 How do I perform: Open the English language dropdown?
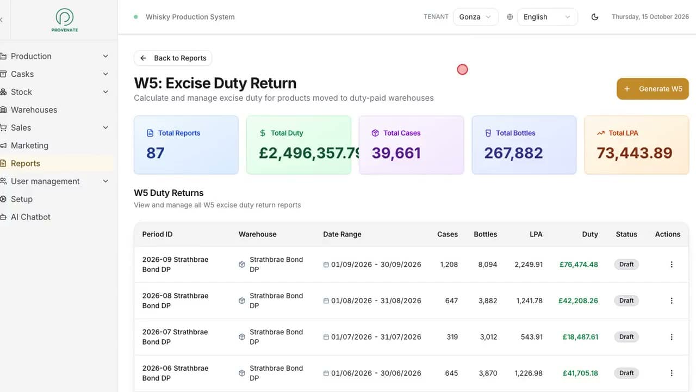547,17
